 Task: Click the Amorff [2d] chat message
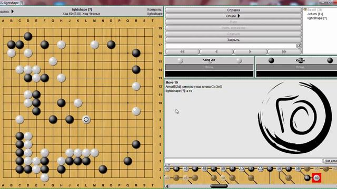click(194, 87)
